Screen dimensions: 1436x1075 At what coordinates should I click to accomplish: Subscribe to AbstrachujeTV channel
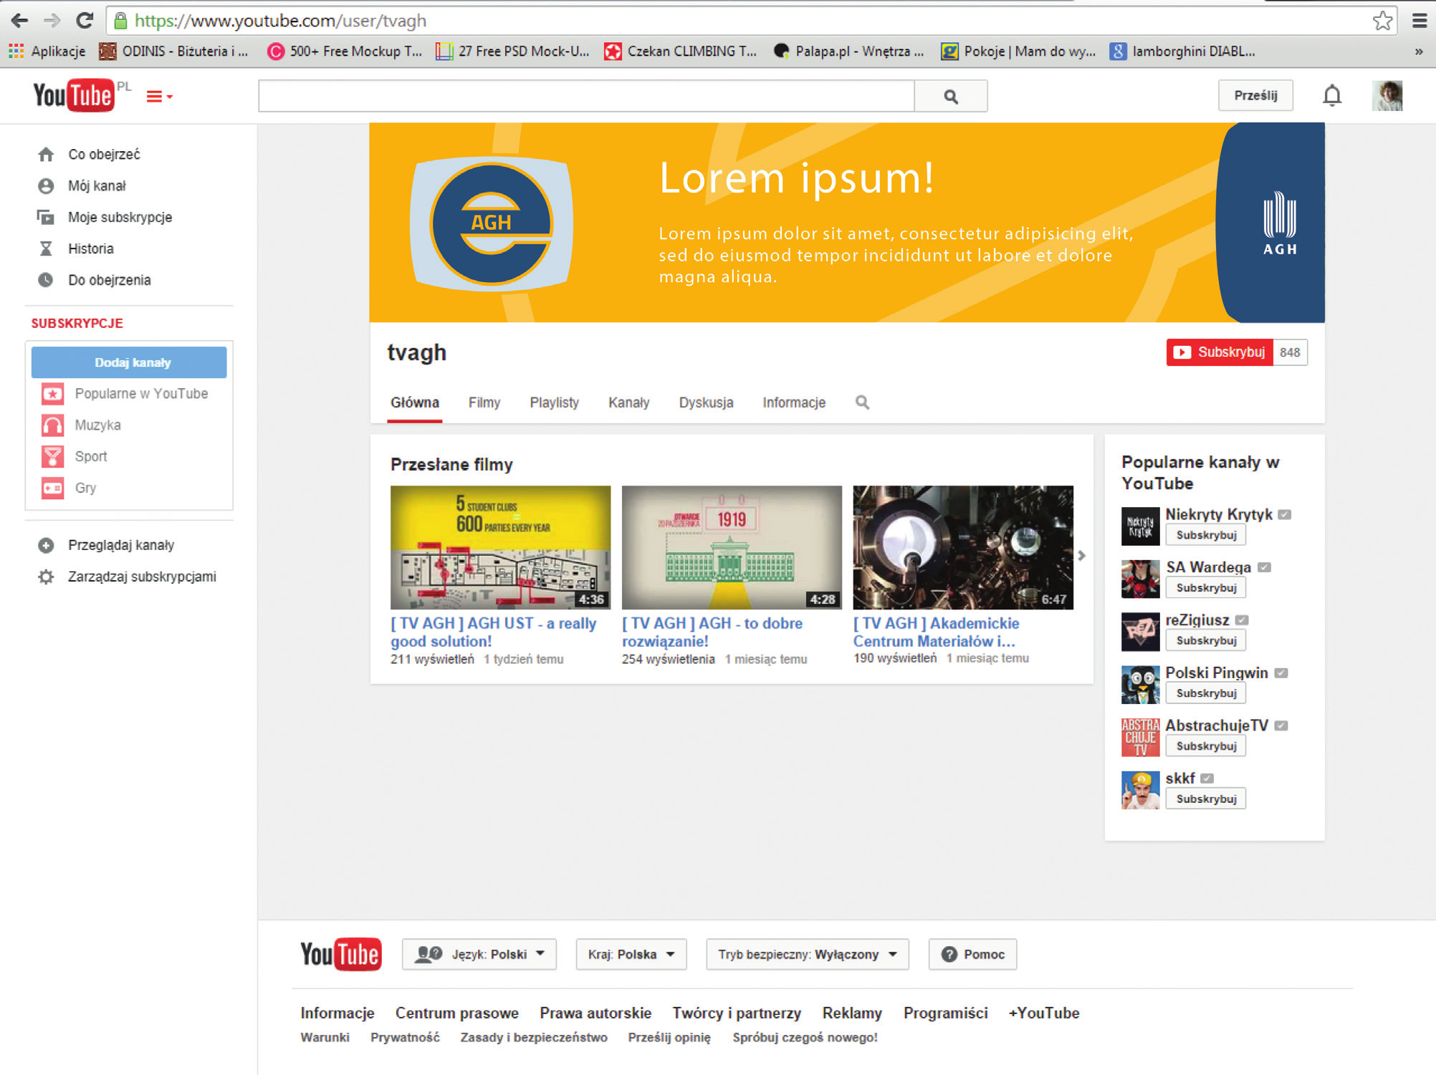[x=1206, y=746]
